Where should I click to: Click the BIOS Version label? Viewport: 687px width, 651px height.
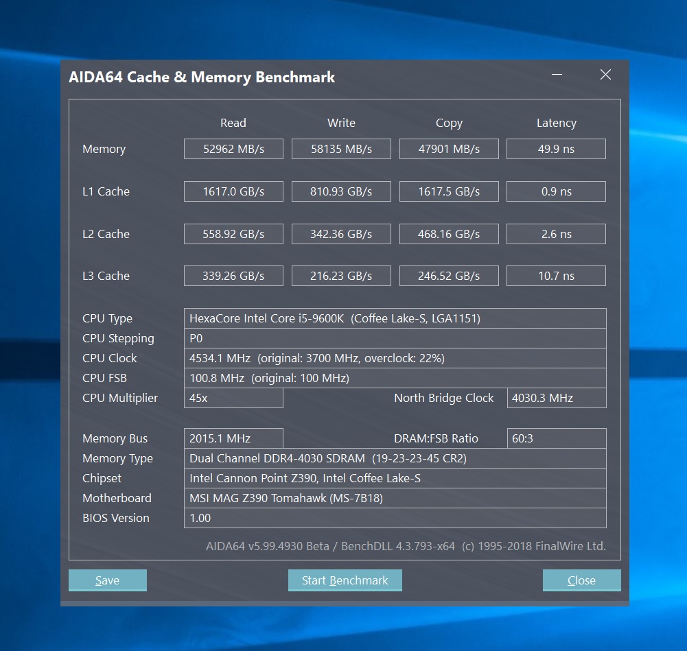pyautogui.click(x=116, y=518)
